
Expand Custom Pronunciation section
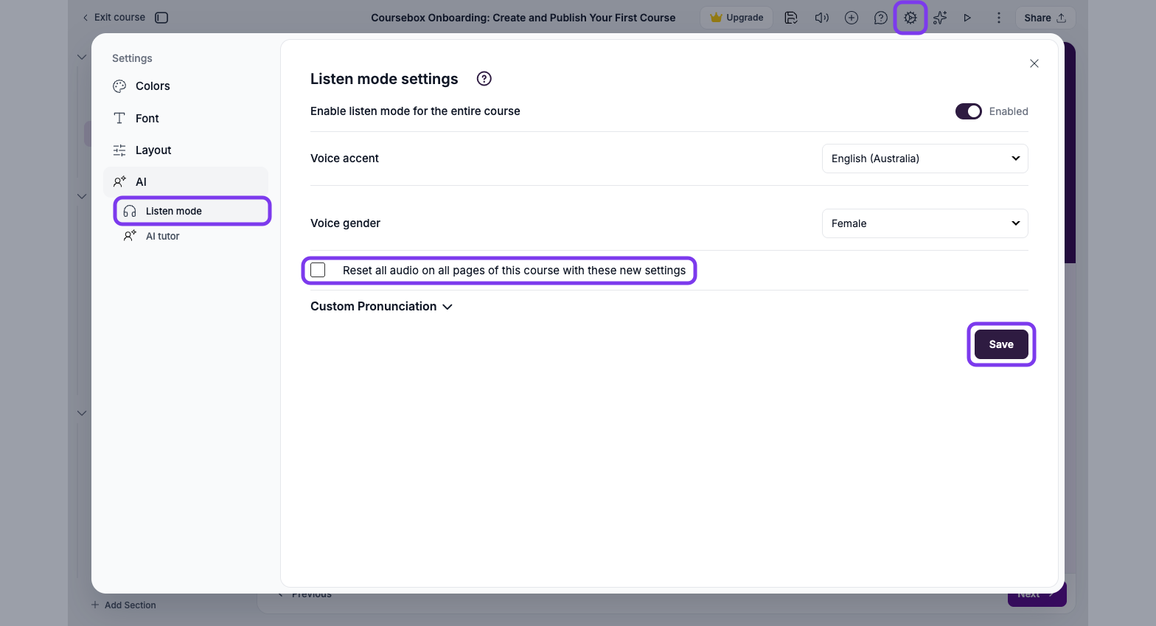click(381, 307)
